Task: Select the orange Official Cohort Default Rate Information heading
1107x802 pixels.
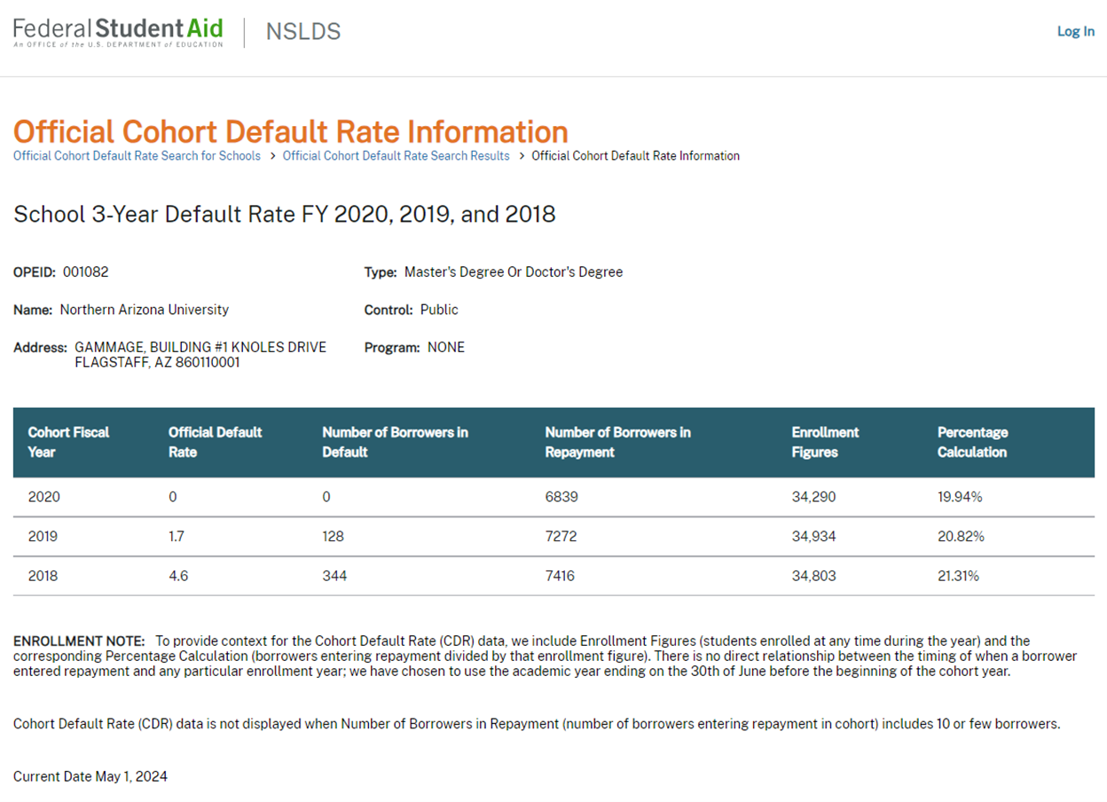Action: pos(290,131)
